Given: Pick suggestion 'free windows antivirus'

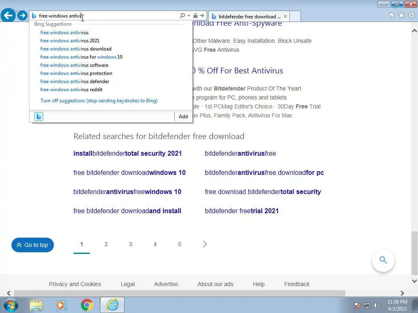Looking at the screenshot, I should click(64, 33).
